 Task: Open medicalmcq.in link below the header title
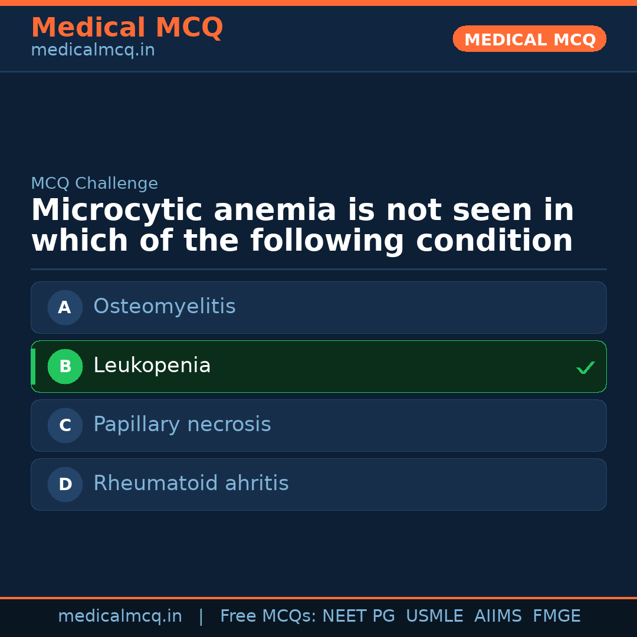pos(93,51)
